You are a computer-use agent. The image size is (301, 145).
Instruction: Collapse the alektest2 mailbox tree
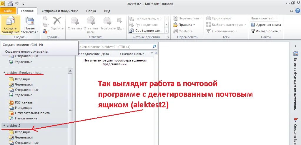click(x=4, y=126)
